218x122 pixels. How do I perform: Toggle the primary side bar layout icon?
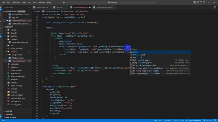click(x=194, y=2)
